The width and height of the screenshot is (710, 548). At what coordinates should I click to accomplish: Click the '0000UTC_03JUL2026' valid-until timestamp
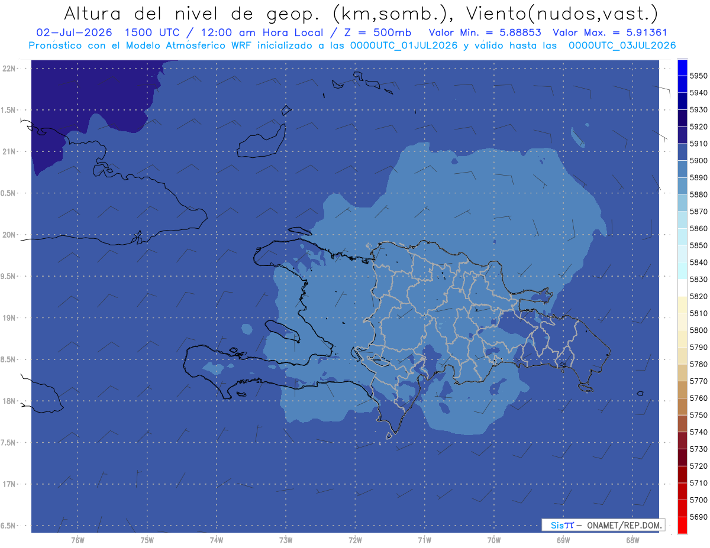(622, 46)
